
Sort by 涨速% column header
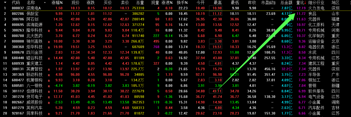point(167,3)
